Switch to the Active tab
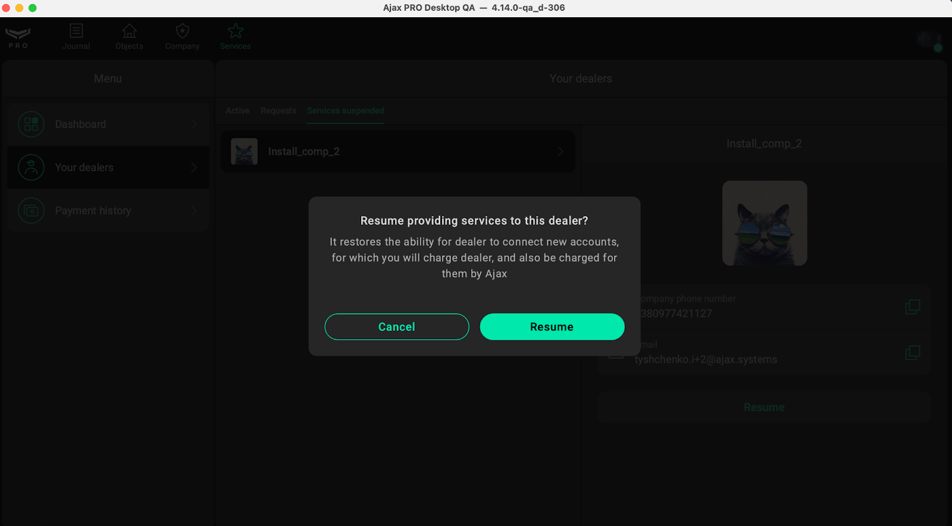The image size is (952, 526). click(237, 111)
